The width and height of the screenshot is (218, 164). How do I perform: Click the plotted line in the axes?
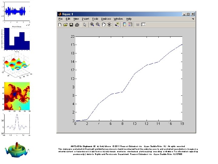pyautogui.click(x=129, y=83)
